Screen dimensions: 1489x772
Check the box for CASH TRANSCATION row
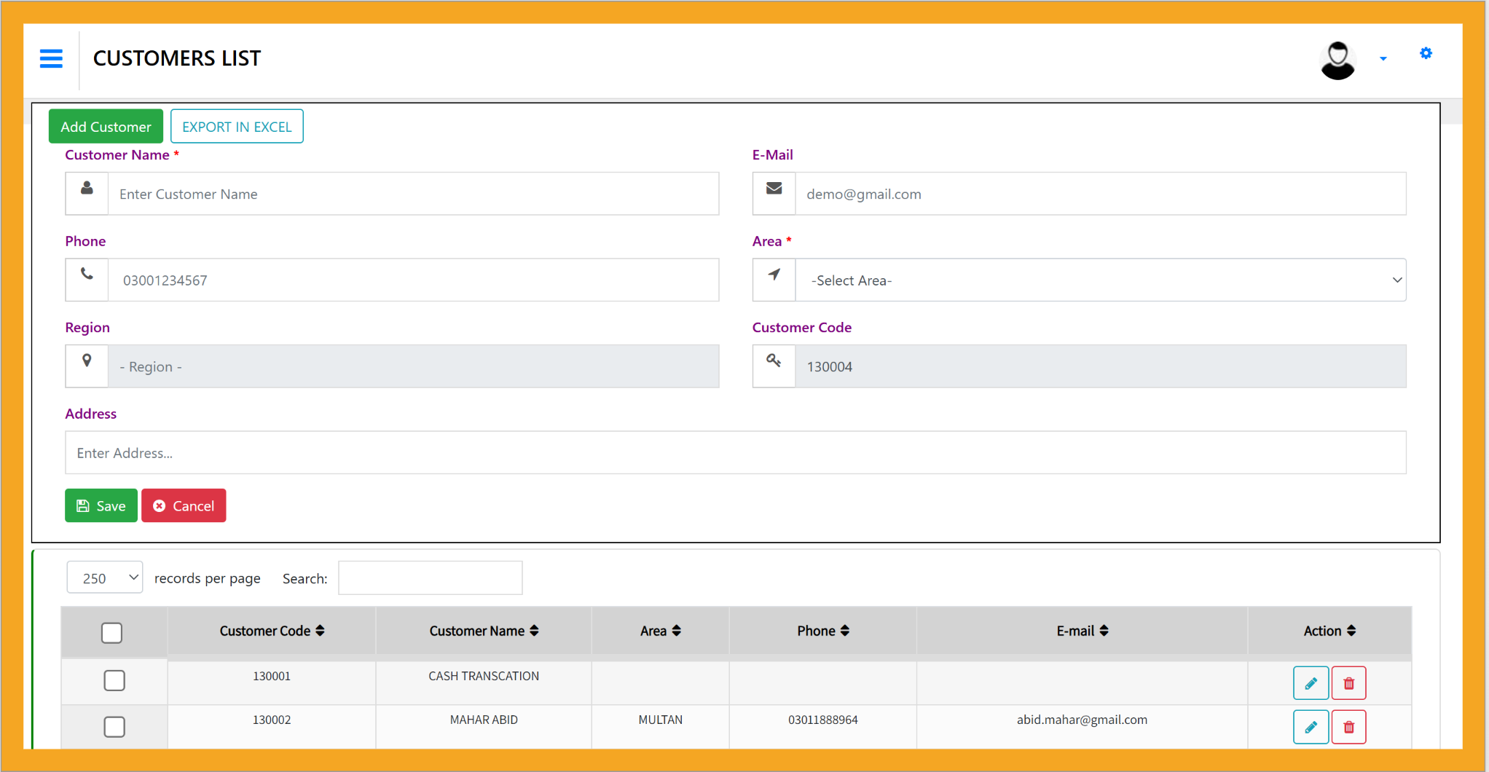coord(114,680)
